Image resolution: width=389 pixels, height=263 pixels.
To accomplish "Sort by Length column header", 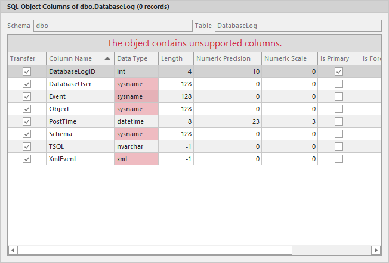I will click(176, 58).
